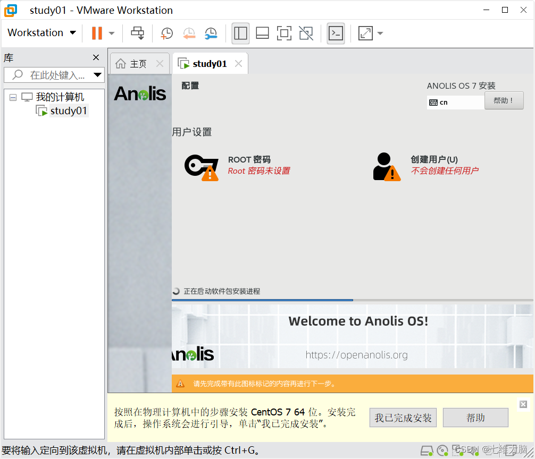
Task: Click the Root 密码未设置 warning text
Action: pos(259,171)
